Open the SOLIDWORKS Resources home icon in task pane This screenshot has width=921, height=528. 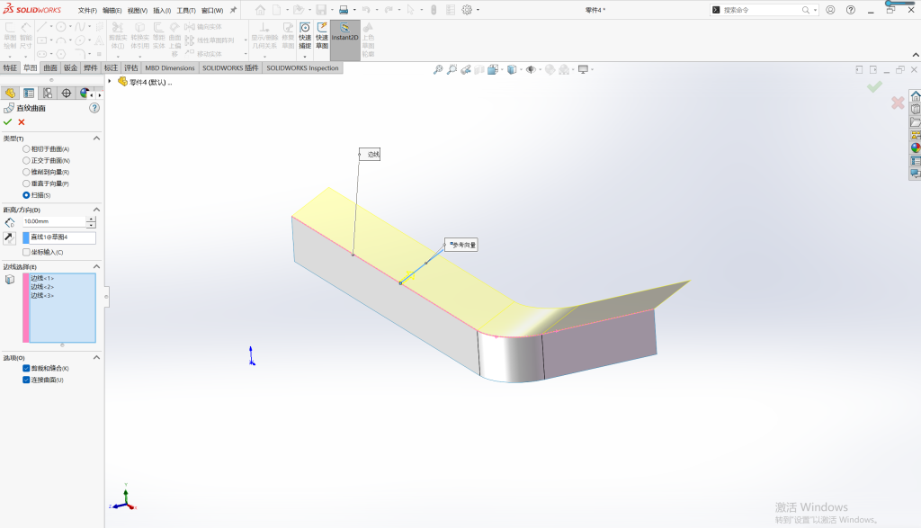tap(915, 96)
